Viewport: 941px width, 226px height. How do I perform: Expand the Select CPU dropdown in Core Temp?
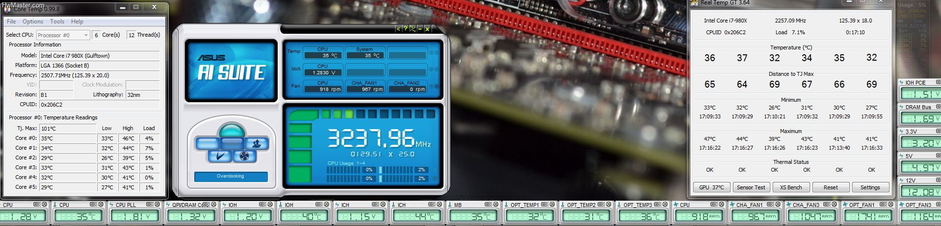[63, 35]
